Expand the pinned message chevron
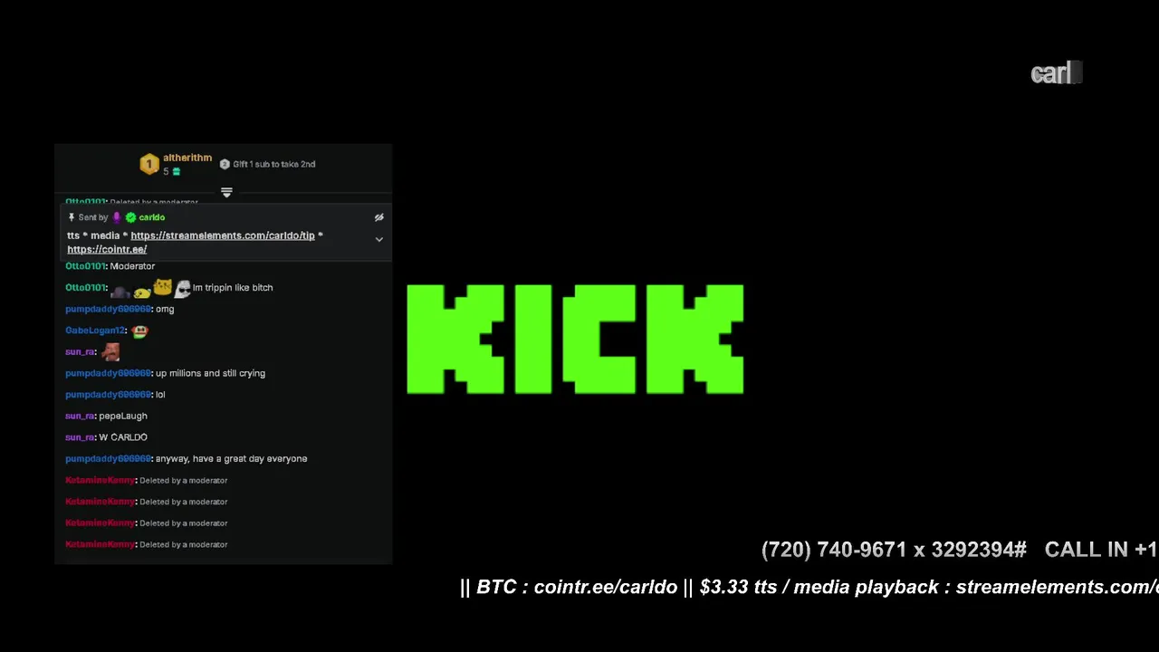This screenshot has width=1159, height=652. pos(379,239)
